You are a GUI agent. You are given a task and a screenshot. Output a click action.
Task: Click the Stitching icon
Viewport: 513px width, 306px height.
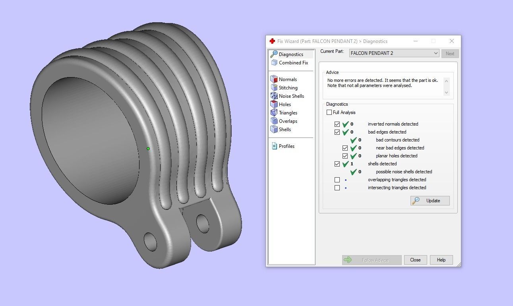274,87
